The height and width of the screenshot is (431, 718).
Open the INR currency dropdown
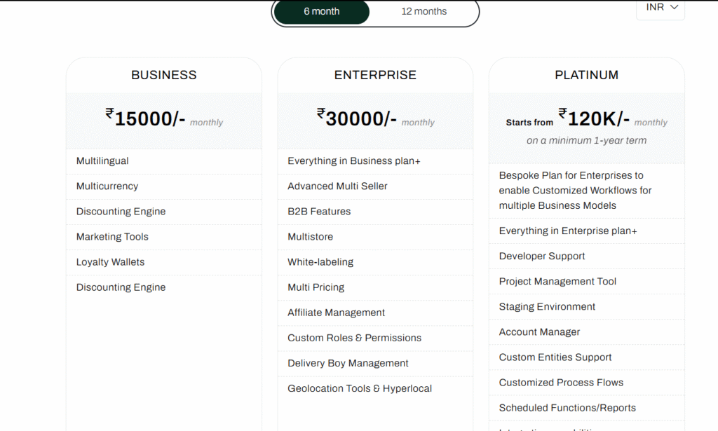(x=660, y=8)
